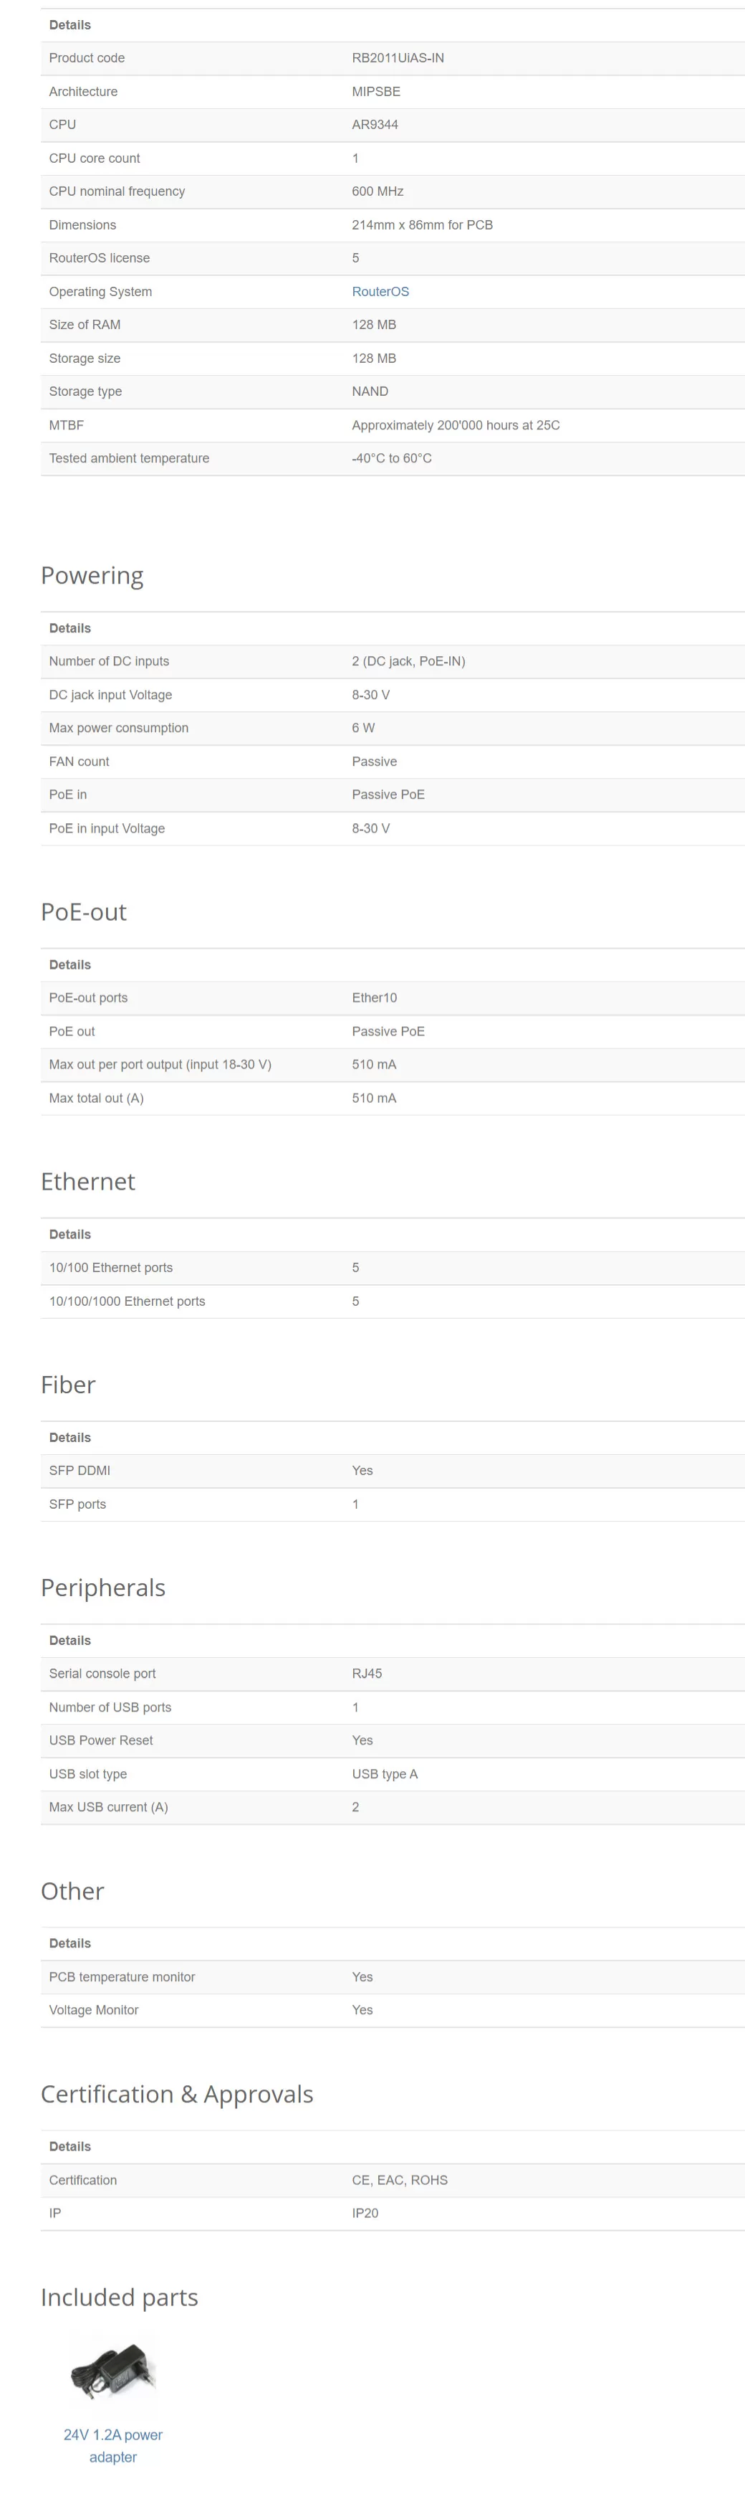Select the Product code value RB2011UiAS-IN
The height and width of the screenshot is (2499, 745).
click(397, 58)
